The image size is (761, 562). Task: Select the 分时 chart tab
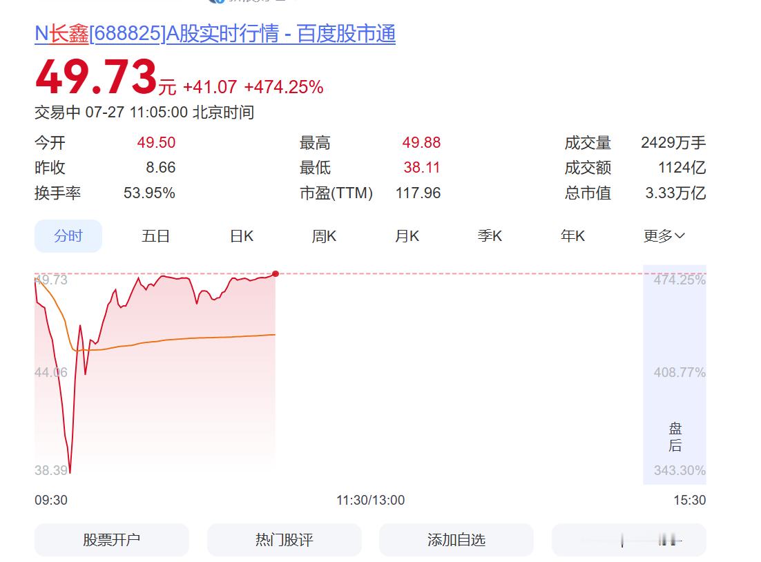click(x=68, y=236)
